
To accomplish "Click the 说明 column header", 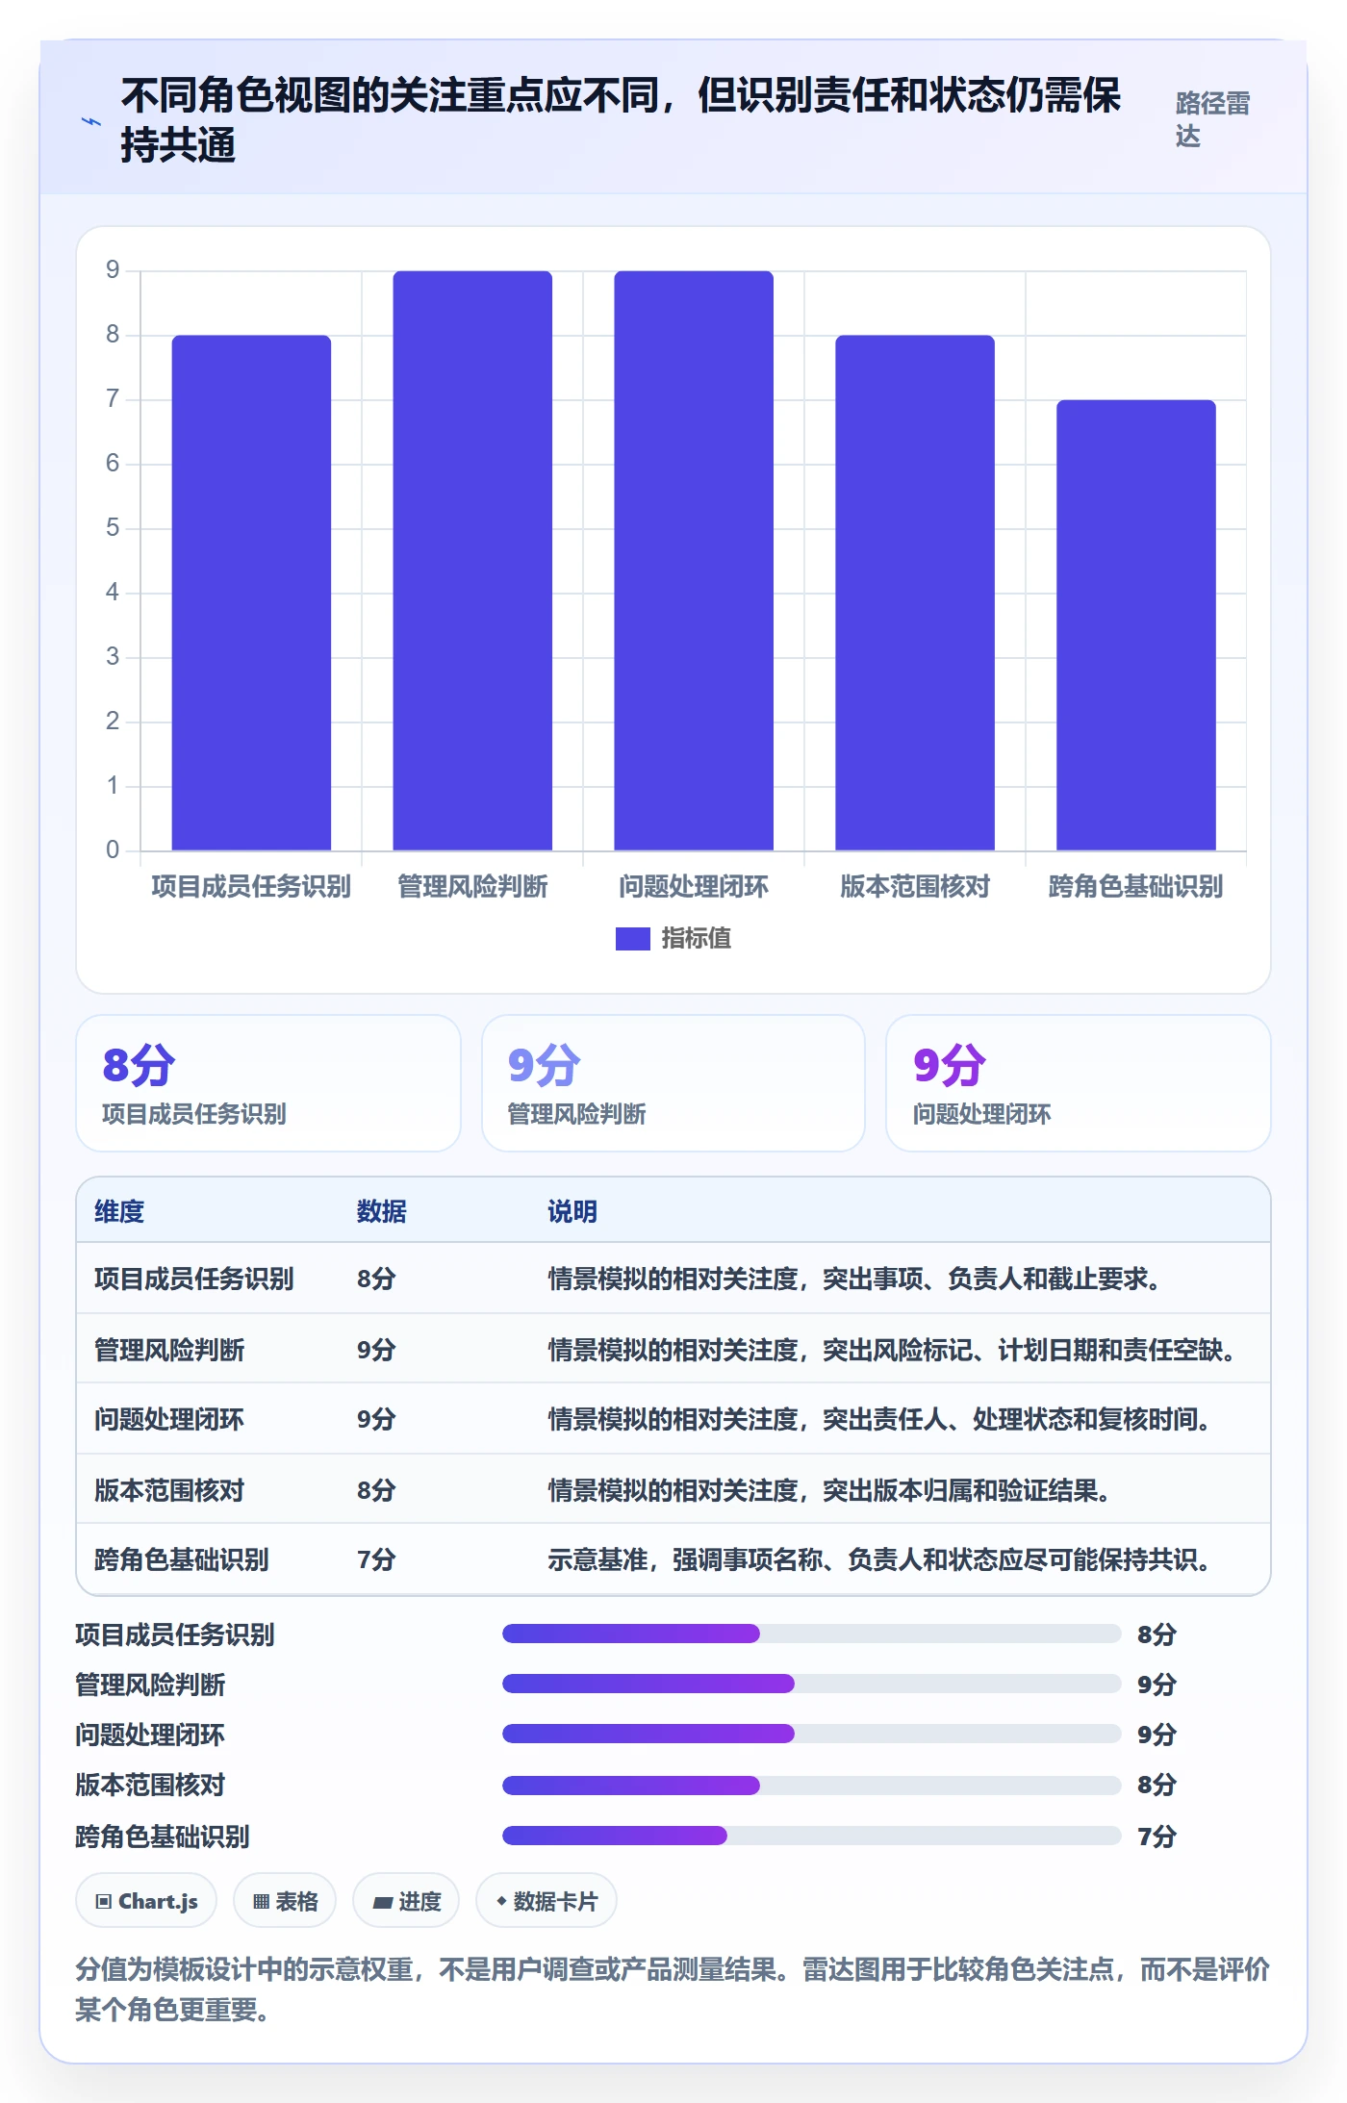I will [x=572, y=1211].
